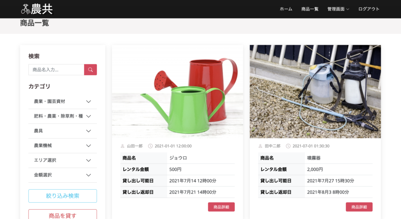Open 商品詳細 for the ジョウロ item
The width and height of the screenshot is (401, 219).
(x=221, y=207)
